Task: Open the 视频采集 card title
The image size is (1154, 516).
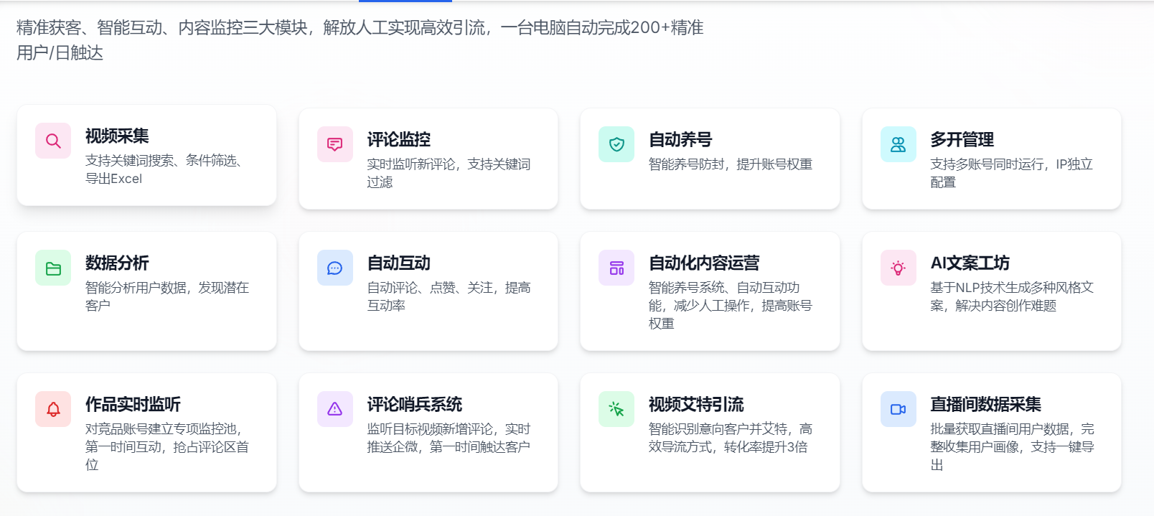Action: (117, 136)
